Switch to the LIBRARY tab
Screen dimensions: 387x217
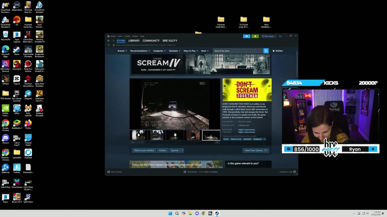click(x=134, y=41)
